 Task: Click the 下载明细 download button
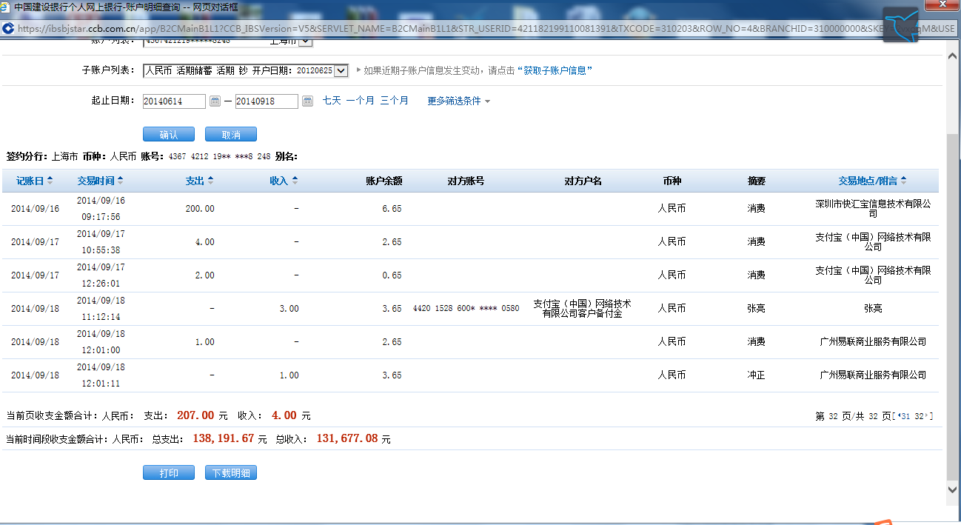231,473
